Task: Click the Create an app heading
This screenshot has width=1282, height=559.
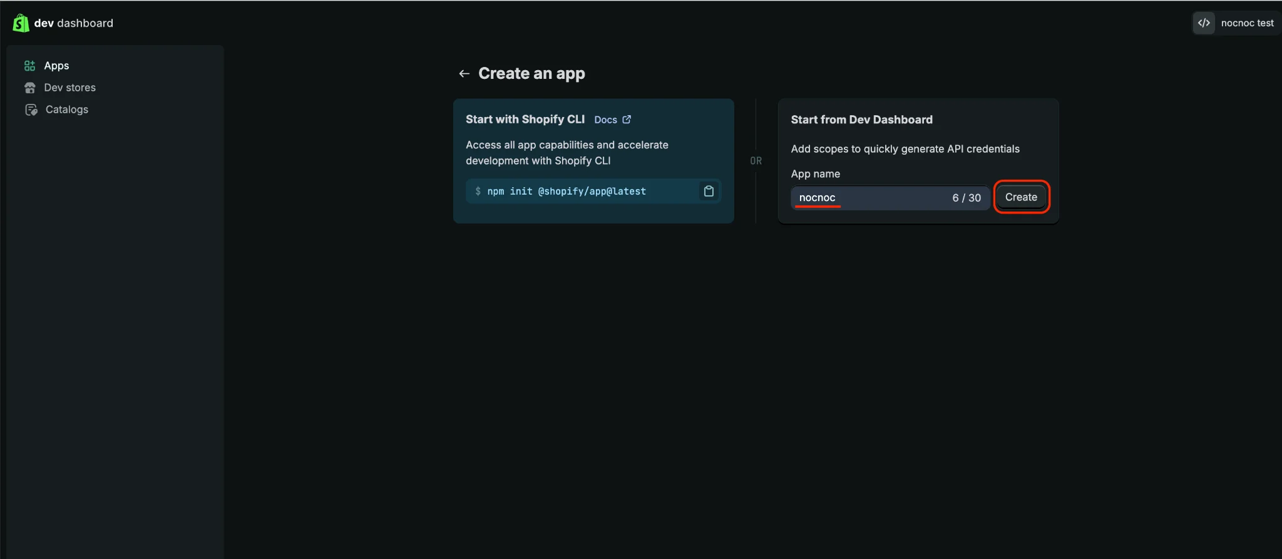Action: pyautogui.click(x=531, y=74)
